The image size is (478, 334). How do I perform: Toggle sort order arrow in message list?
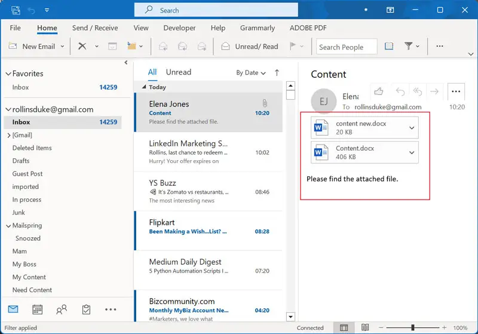(277, 72)
